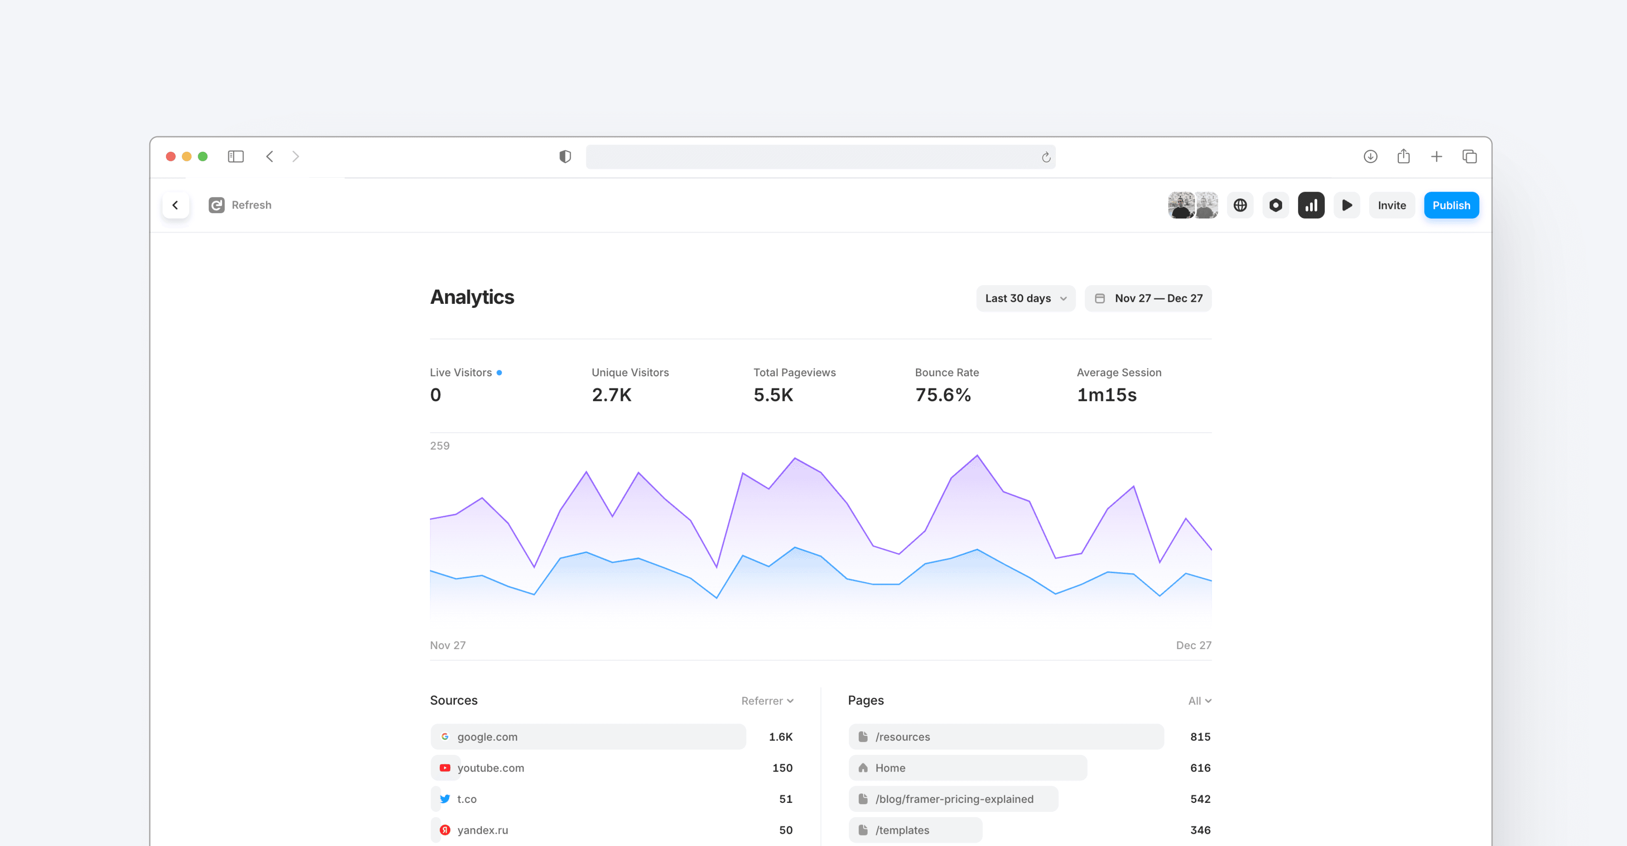The width and height of the screenshot is (1627, 846).
Task: Click the Twitter bird favicon icon
Action: tap(445, 799)
